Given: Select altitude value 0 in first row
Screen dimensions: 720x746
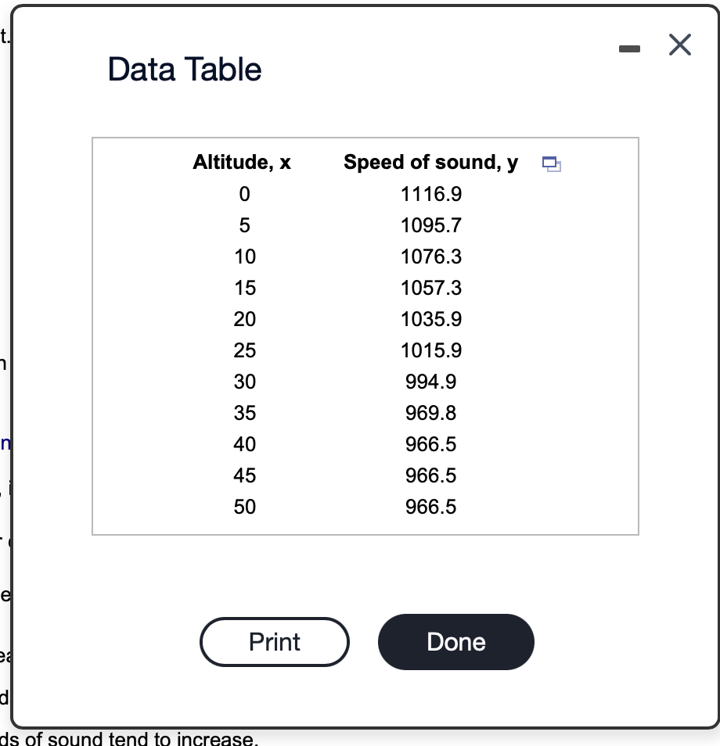Looking at the screenshot, I should click(x=244, y=194).
